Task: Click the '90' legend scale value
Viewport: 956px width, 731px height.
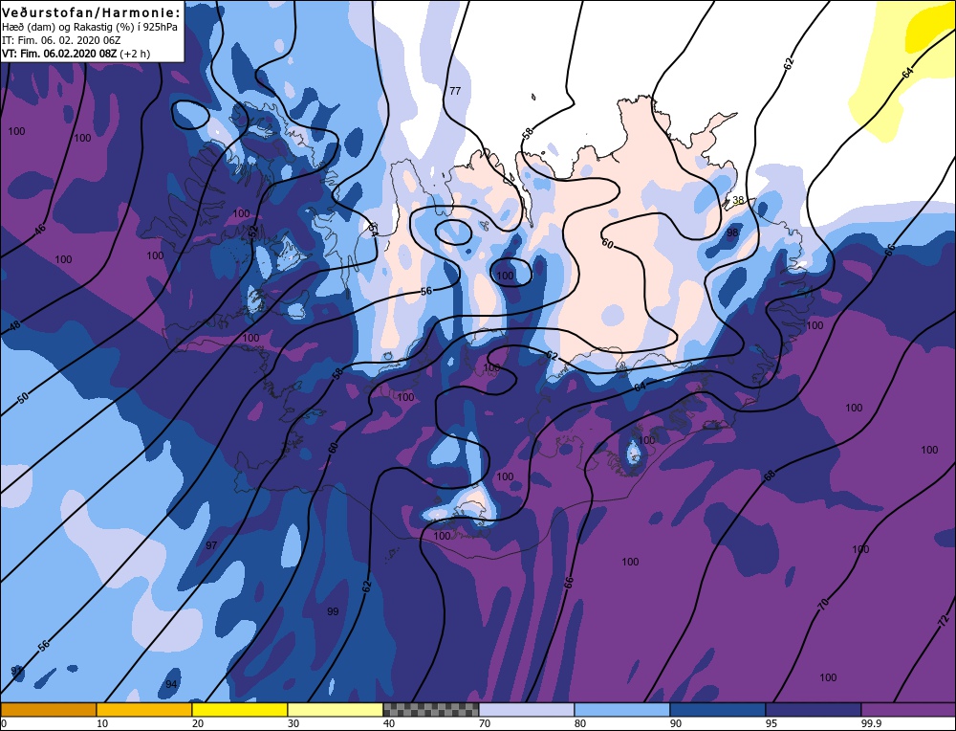Action: pos(676,723)
